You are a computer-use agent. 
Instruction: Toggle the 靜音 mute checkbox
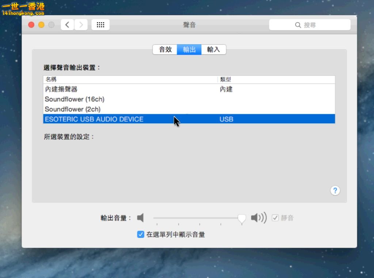click(275, 218)
